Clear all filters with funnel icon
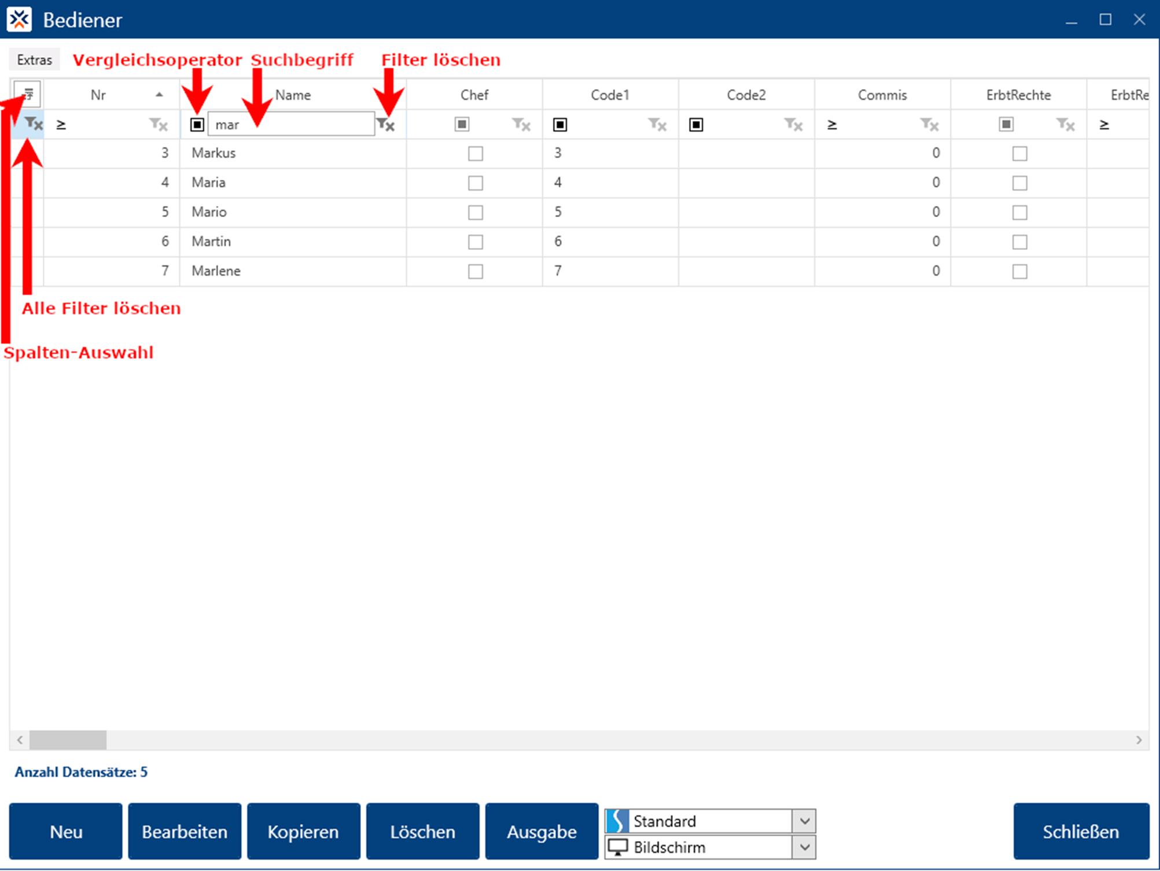Viewport: 1160px width, 871px height. [x=33, y=124]
